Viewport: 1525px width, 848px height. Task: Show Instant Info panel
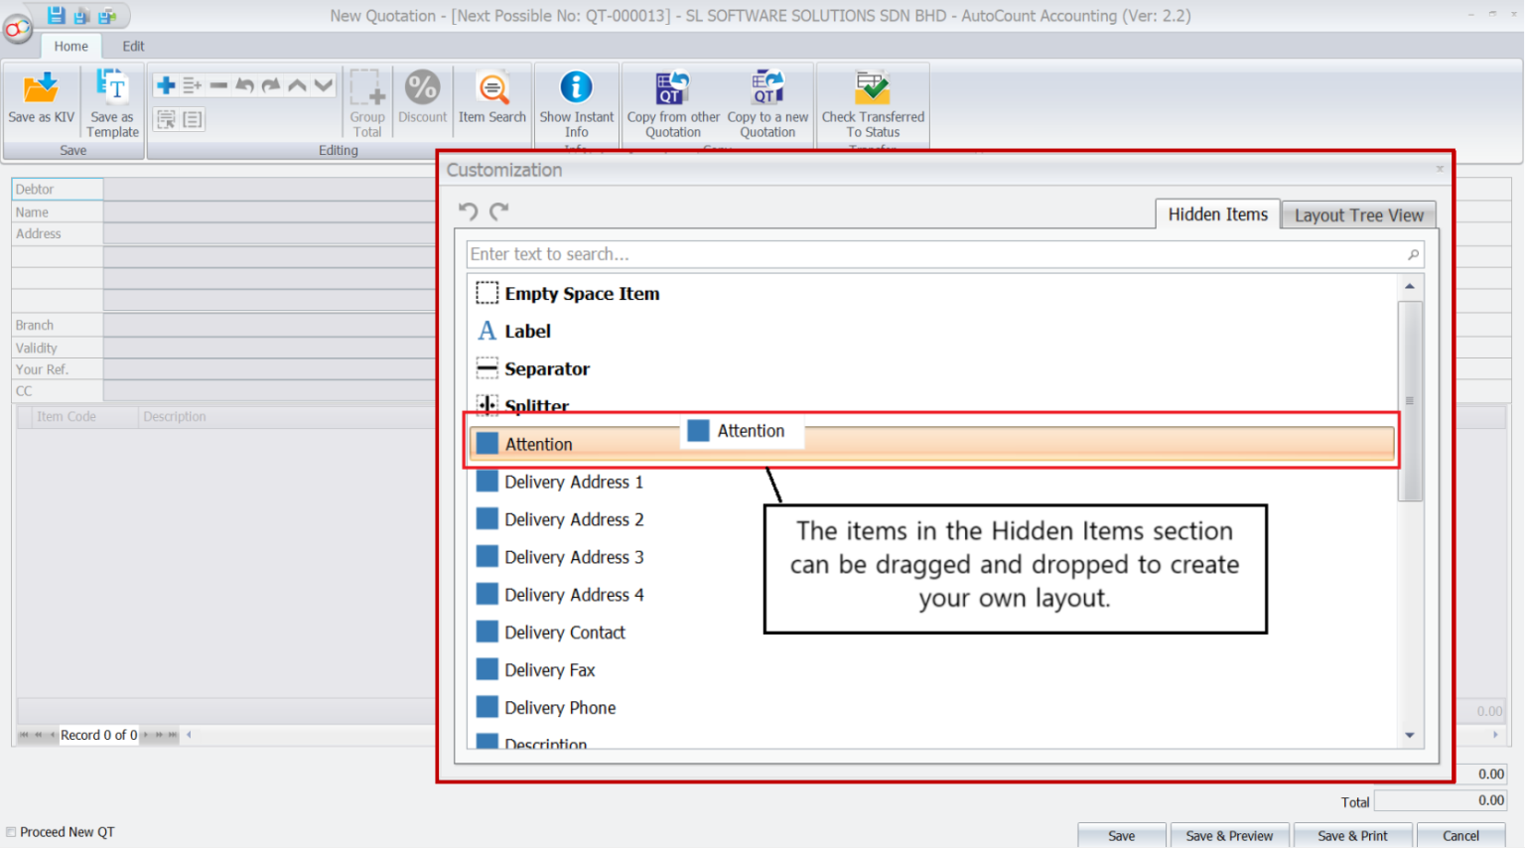[577, 103]
